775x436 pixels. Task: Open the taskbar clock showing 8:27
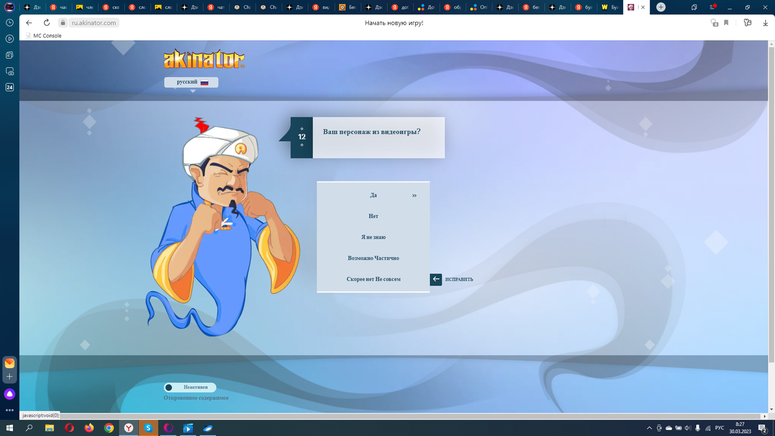[x=741, y=428]
